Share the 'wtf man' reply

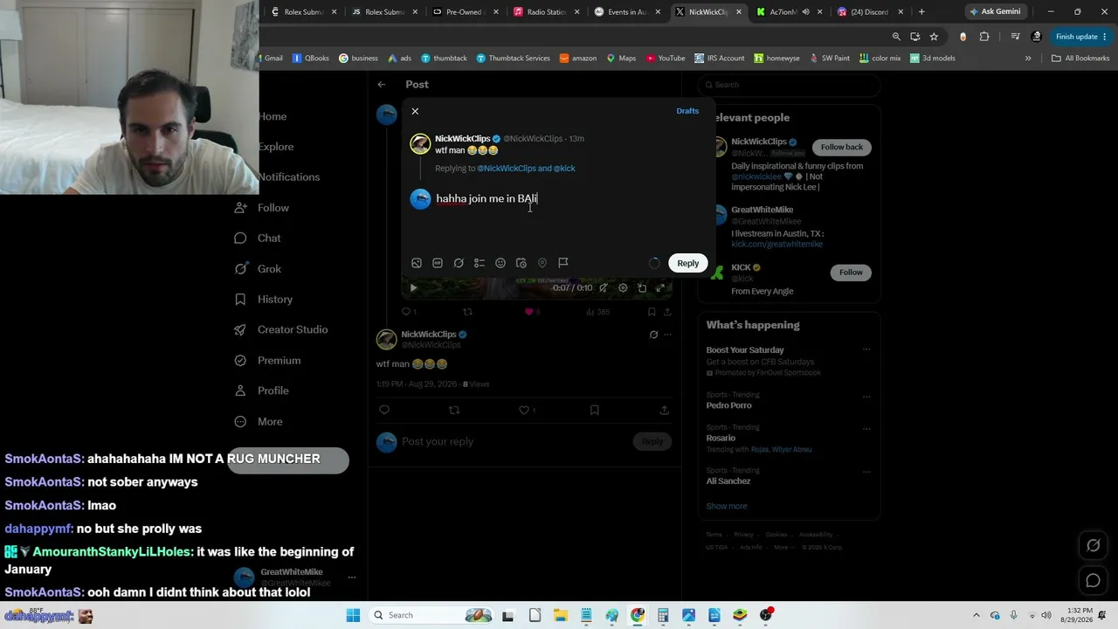coord(664,410)
